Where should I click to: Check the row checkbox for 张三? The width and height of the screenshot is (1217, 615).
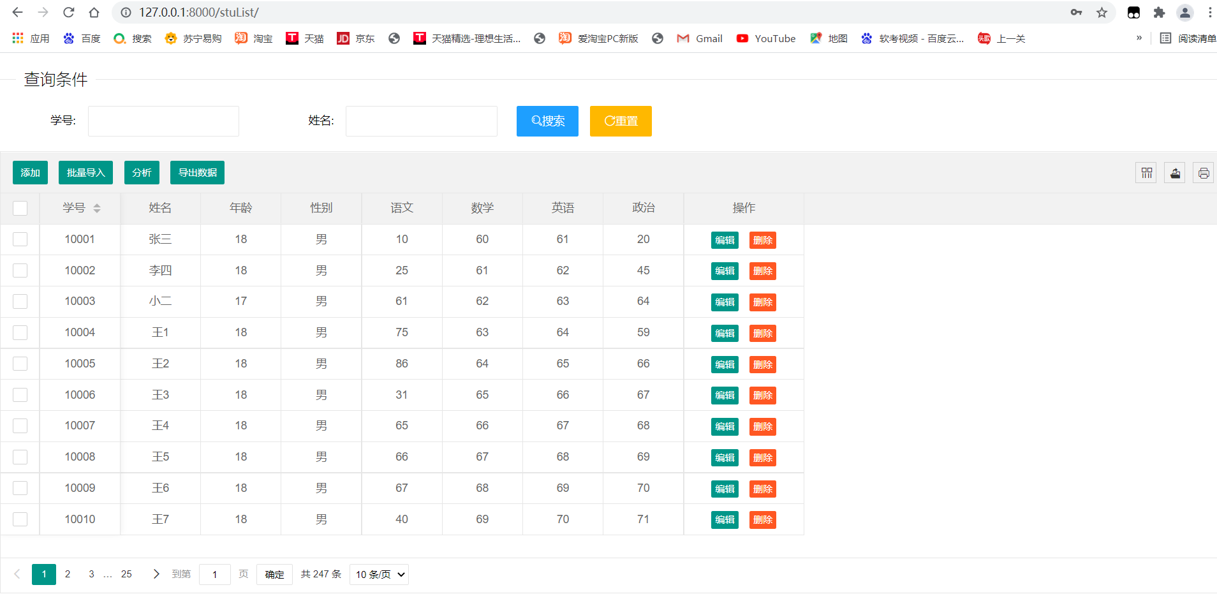coord(20,239)
